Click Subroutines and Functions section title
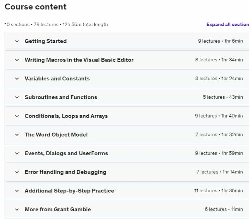Viewport: 249px width, 219px height. coord(61,97)
